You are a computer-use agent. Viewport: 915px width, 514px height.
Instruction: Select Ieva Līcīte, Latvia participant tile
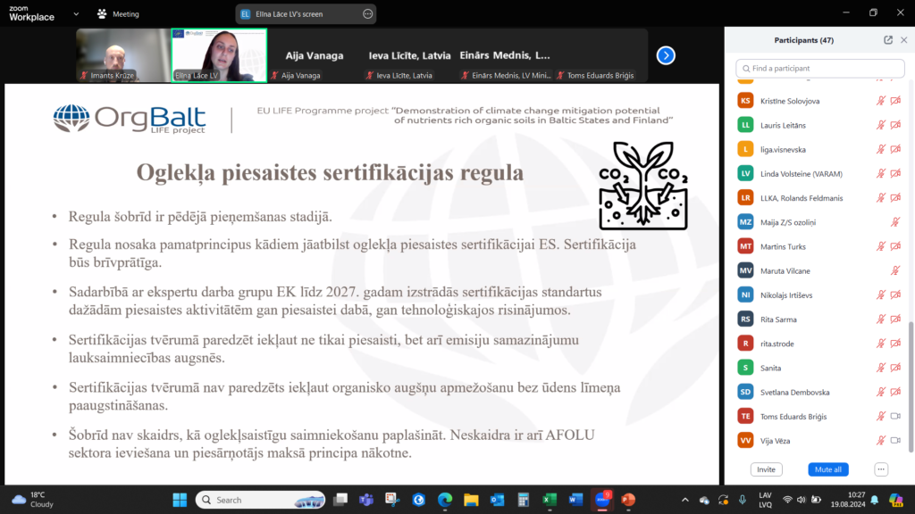click(409, 55)
